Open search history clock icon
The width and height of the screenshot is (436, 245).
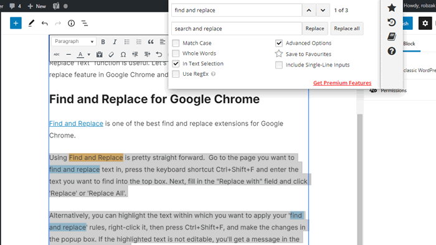coord(392,22)
